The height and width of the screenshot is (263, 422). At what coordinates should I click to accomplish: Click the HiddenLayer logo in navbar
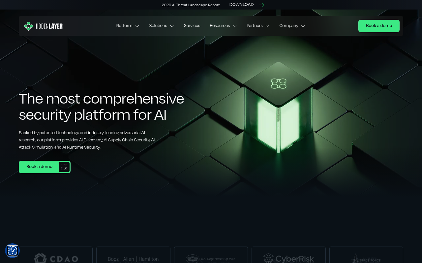click(x=43, y=26)
